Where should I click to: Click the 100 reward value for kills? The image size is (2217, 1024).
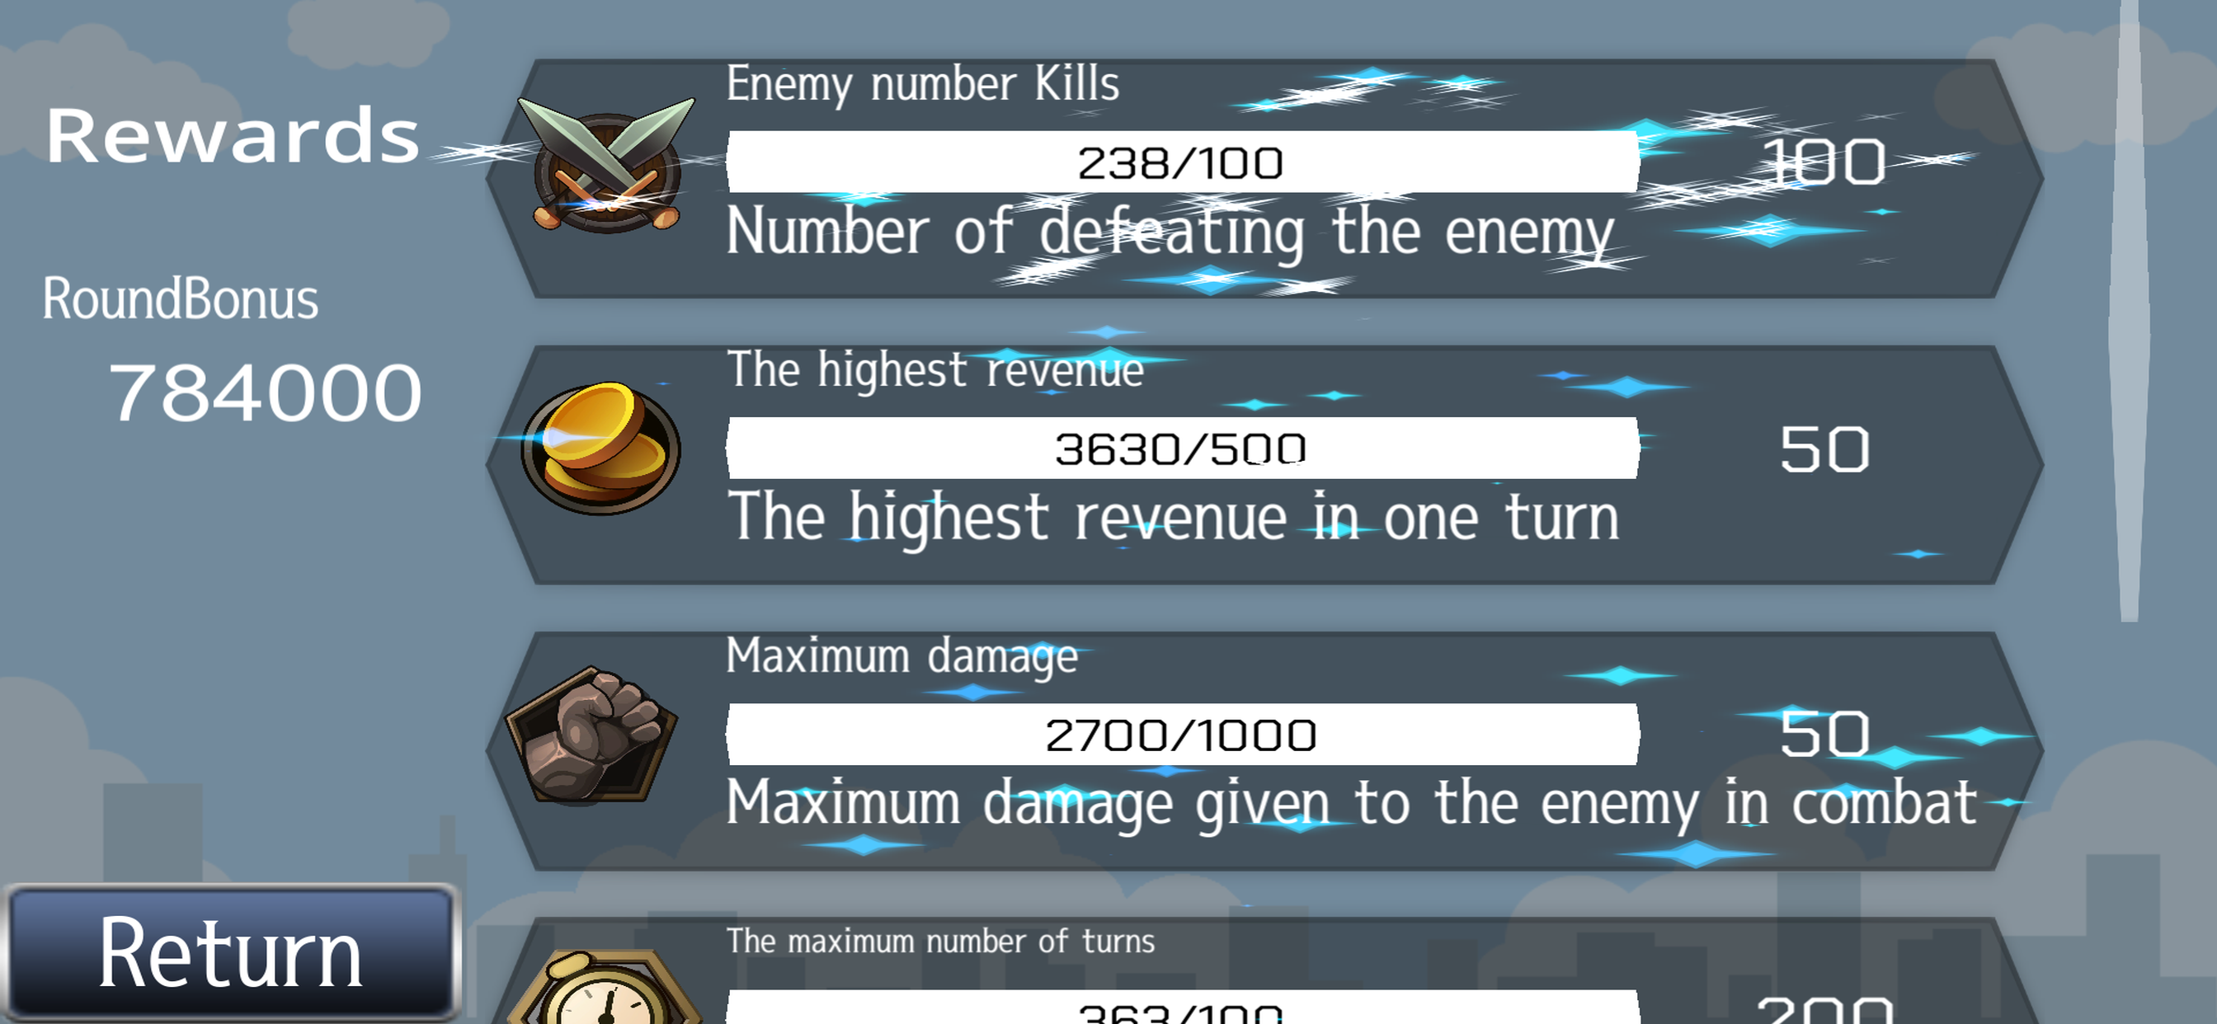tap(1824, 162)
